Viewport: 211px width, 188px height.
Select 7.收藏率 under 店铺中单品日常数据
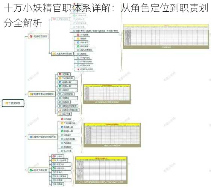68,98
